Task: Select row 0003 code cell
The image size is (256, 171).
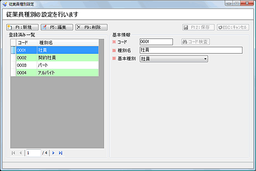Action: point(27,65)
